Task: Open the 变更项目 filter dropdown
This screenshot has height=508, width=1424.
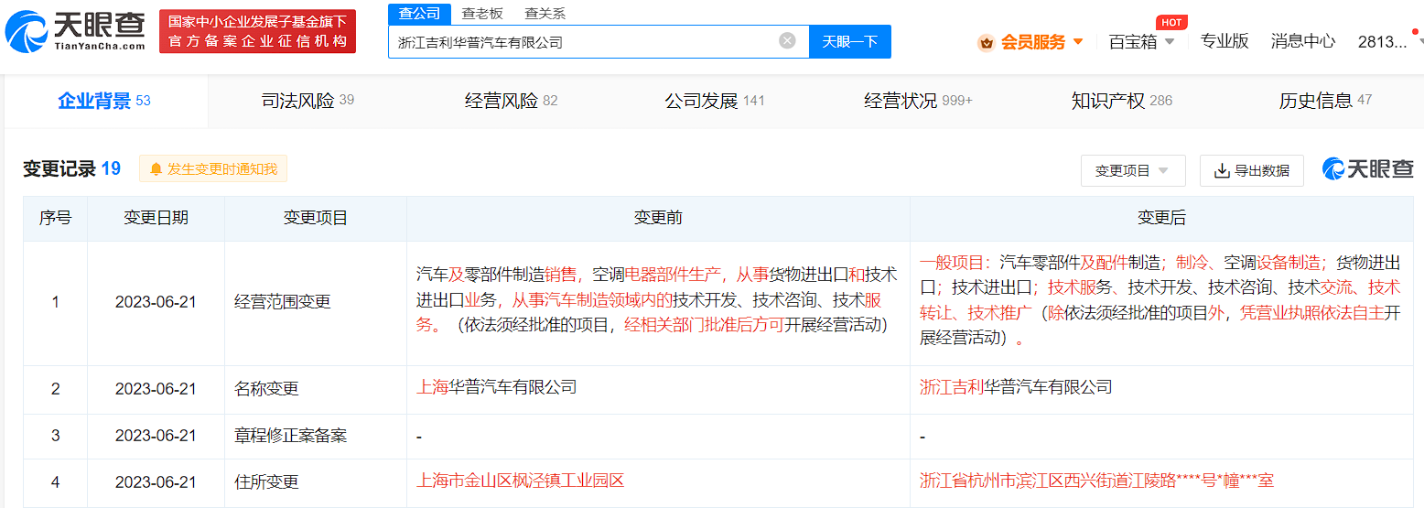Action: pyautogui.click(x=1133, y=171)
